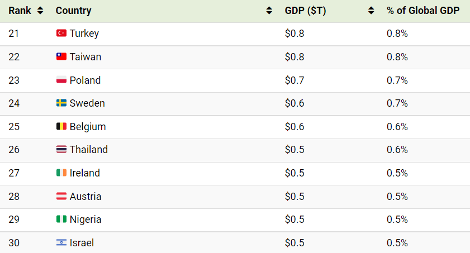The width and height of the screenshot is (470, 253).
Task: Click the Ireland flag icon
Action: (x=61, y=173)
